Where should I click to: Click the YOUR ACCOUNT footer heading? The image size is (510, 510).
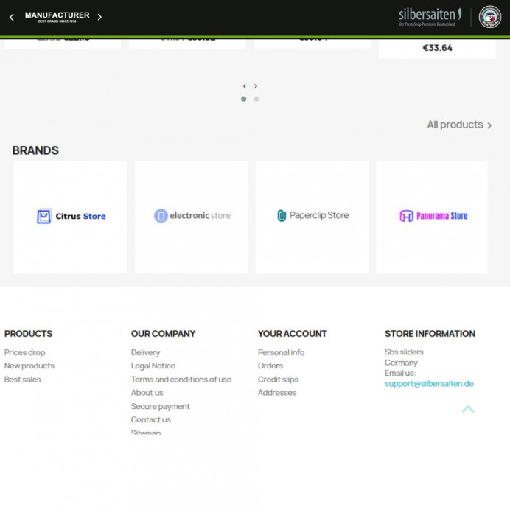point(292,334)
